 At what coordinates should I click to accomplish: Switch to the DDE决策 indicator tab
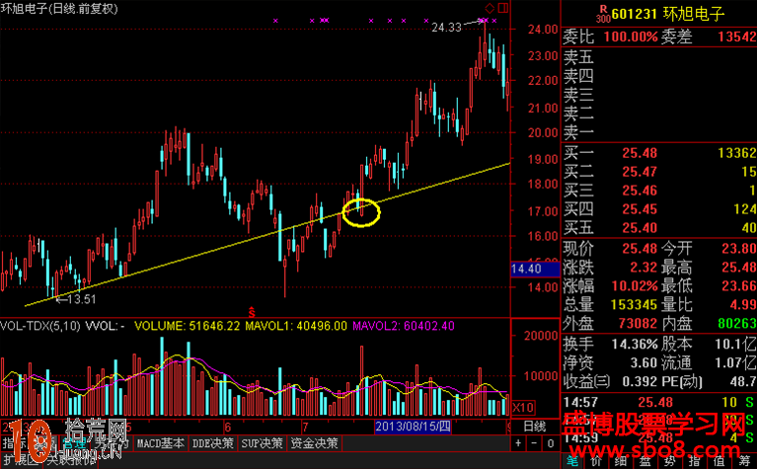tap(212, 443)
